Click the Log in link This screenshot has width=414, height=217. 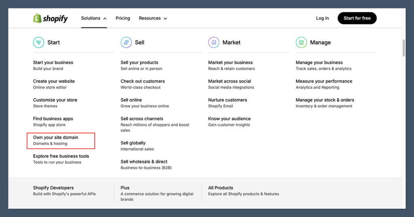point(322,18)
